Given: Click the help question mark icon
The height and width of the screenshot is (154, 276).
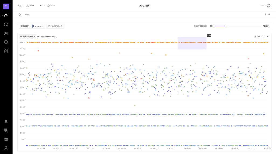Looking at the screenshot, I should click(x=268, y=6).
